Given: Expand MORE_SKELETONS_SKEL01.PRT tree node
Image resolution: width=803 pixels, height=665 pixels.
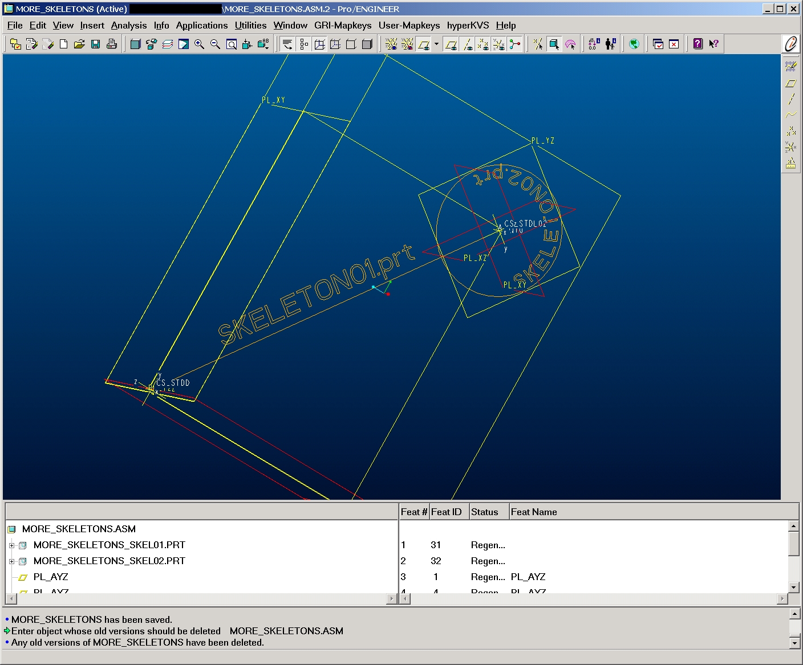Looking at the screenshot, I should pos(11,545).
